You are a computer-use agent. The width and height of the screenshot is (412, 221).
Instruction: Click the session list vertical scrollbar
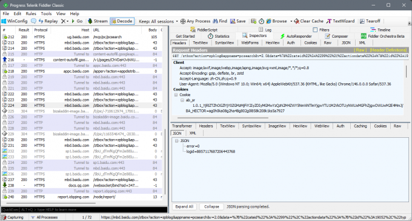coord(165,161)
